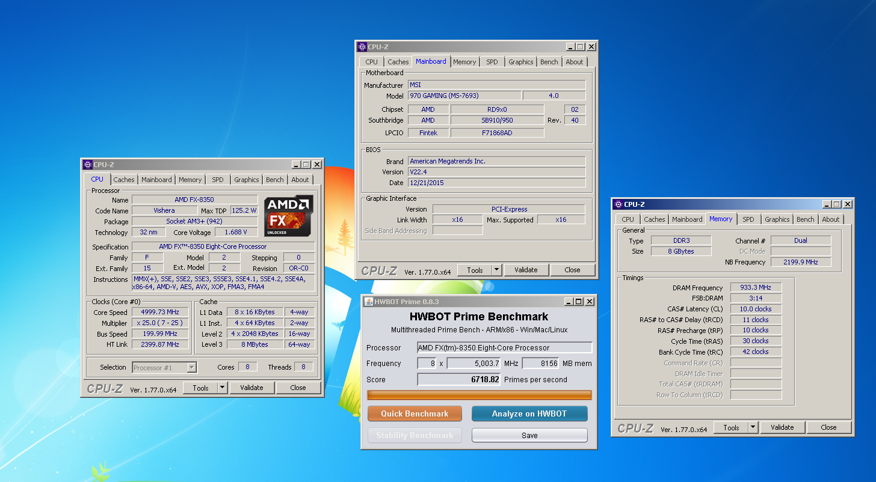876x482 pixels.
Task: Click CPU-Z title icon in Mainboard window
Action: (362, 47)
